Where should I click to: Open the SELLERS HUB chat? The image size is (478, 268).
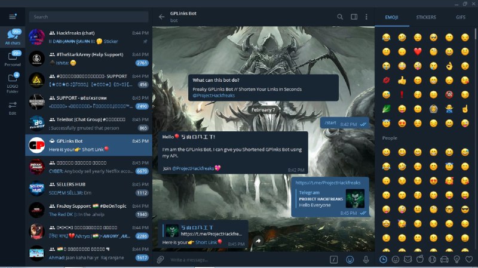[x=88, y=188]
